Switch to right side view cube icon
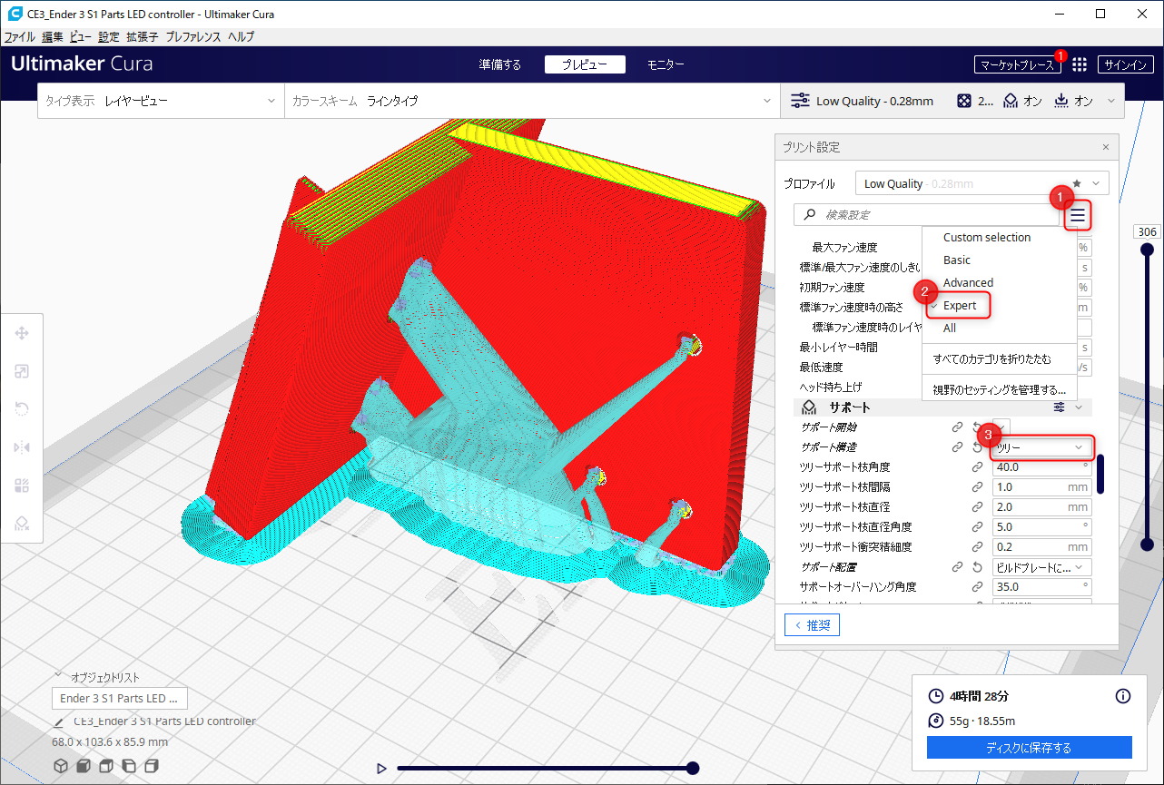The image size is (1164, 785). coord(152,766)
